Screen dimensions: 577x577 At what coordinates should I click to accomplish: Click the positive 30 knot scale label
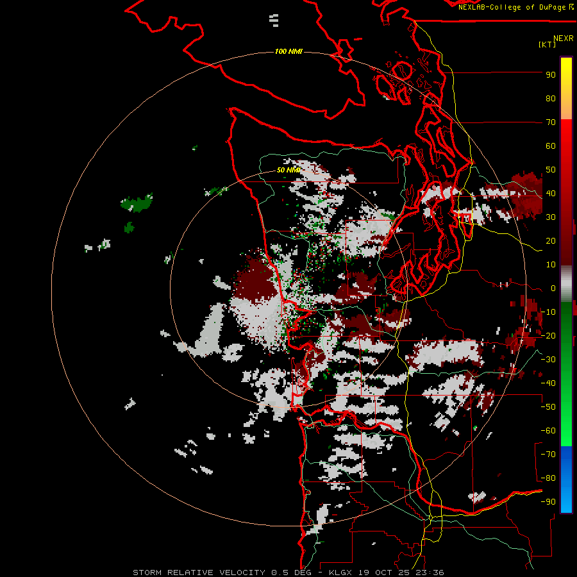551,217
